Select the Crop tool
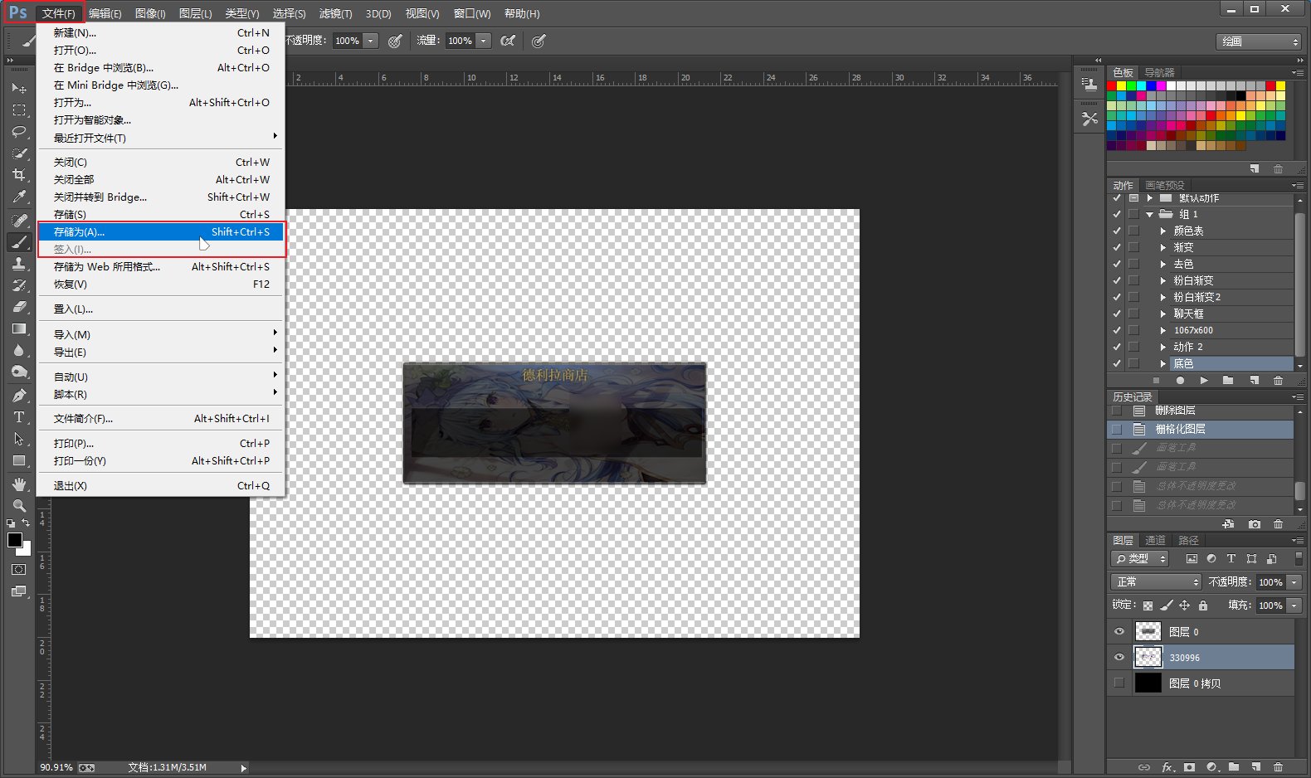1311x778 pixels. click(x=19, y=175)
